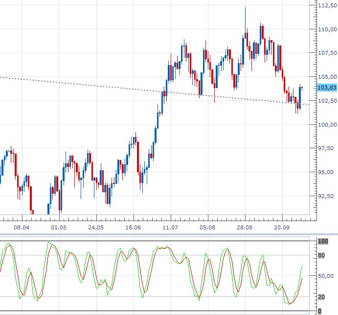
Task: Select the oscillator 80 level label
Action: click(321, 255)
